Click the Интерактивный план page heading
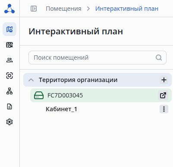173x167 pixels. coord(76,31)
